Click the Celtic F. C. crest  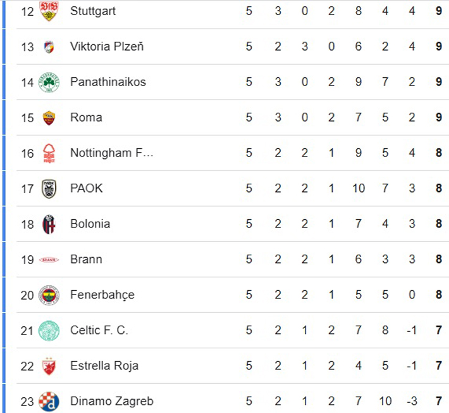click(49, 331)
